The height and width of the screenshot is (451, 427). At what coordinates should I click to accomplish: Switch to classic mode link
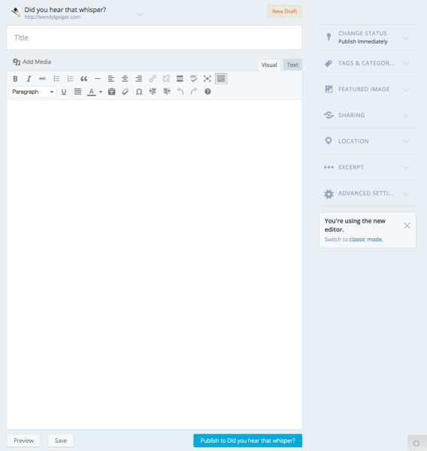pos(365,239)
